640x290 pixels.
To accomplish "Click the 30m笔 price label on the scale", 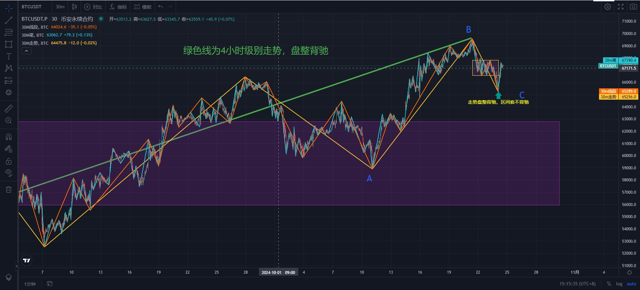I will (x=611, y=60).
